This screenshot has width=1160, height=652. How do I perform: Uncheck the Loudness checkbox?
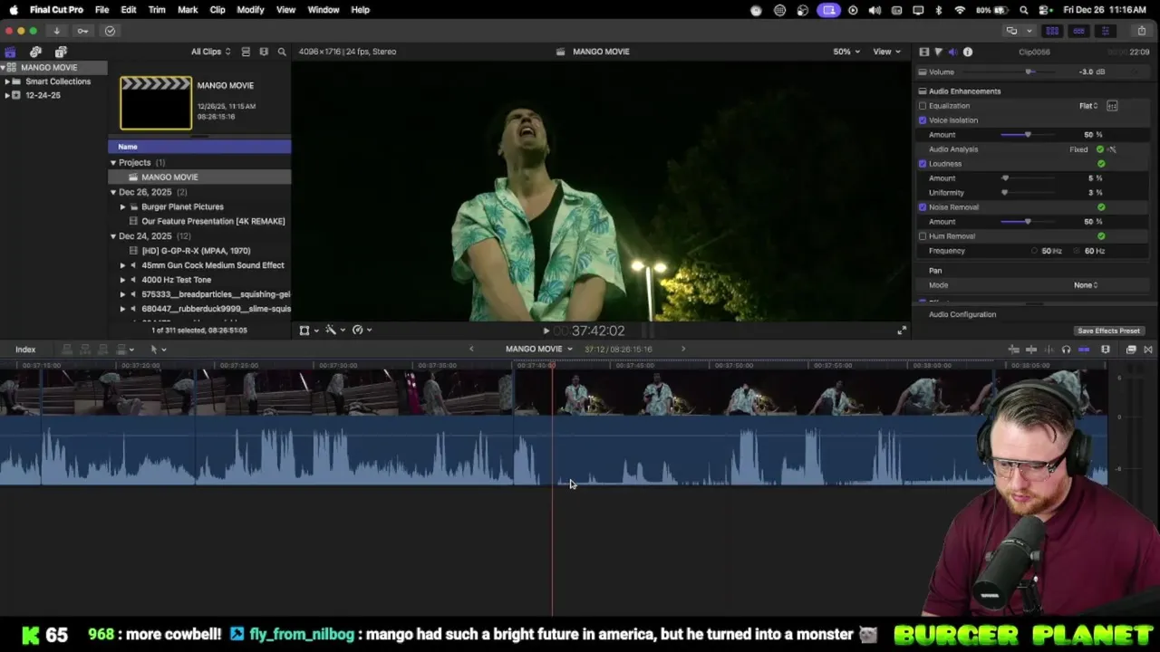[923, 164]
